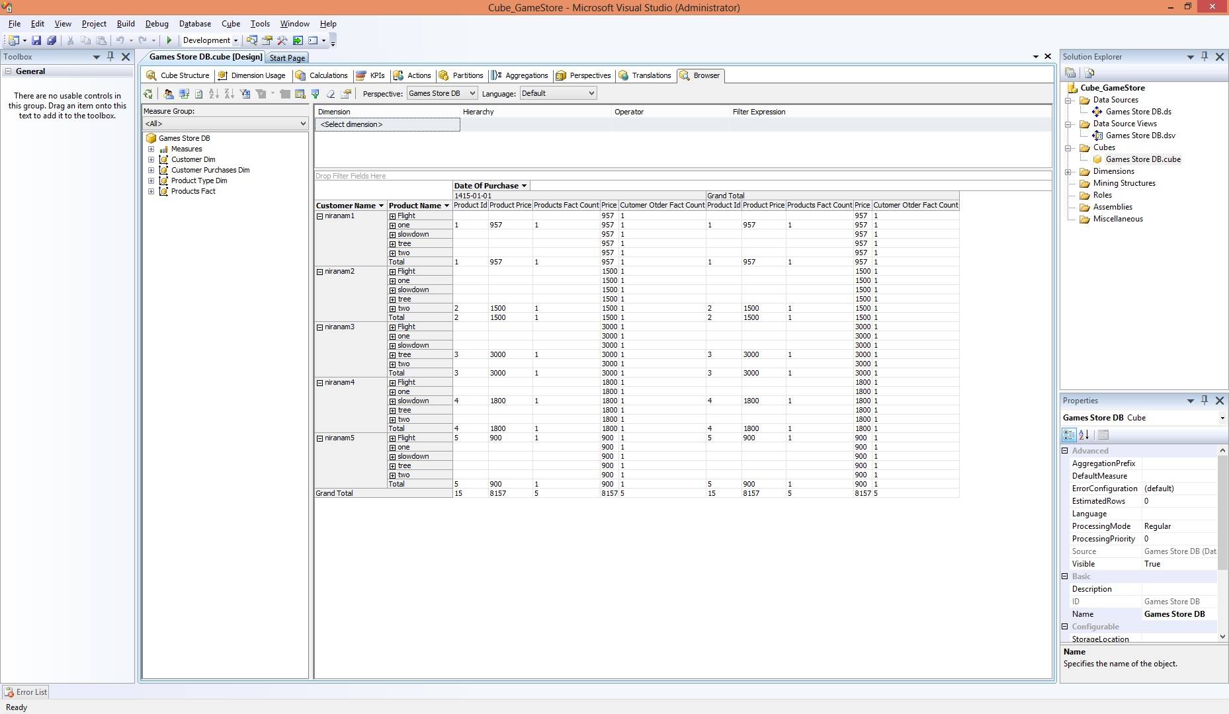Click the Save icon in the toolbar
1229x714 pixels.
point(36,40)
